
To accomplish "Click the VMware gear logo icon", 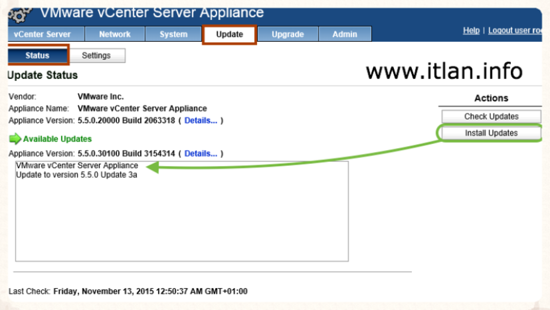I will pyautogui.click(x=21, y=15).
